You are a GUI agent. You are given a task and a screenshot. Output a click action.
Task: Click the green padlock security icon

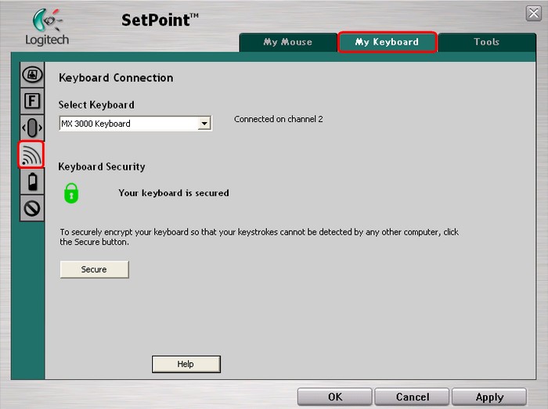click(x=71, y=192)
